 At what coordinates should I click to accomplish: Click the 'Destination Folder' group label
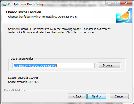tap(22, 59)
